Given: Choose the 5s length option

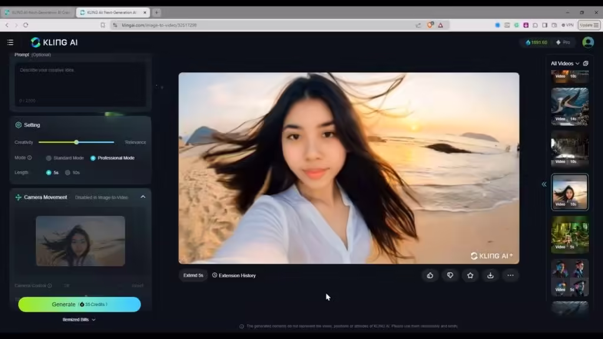Looking at the screenshot, I should point(48,172).
